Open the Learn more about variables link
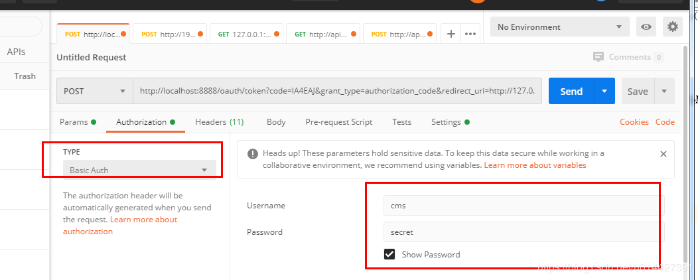Screen dimensions: 698x280 pyautogui.click(x=535, y=165)
